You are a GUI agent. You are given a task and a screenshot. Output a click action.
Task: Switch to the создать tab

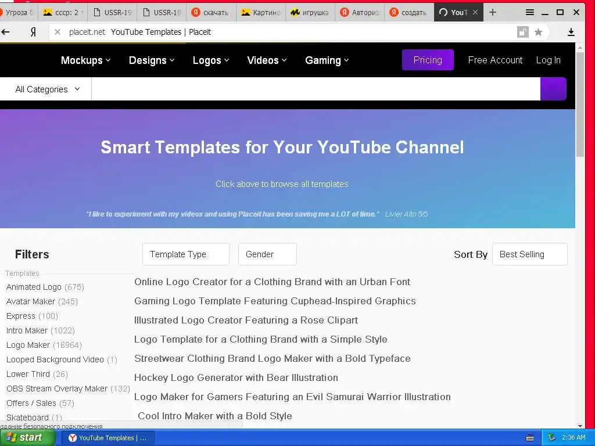[409, 12]
